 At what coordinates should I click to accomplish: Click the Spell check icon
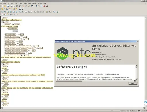tap(20, 6)
